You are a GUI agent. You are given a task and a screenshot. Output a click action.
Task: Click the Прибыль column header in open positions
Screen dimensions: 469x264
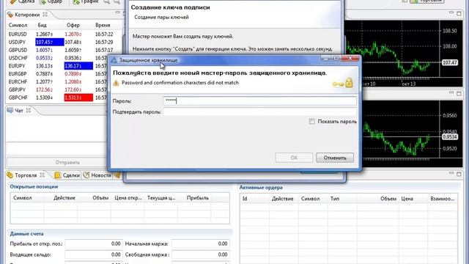[x=197, y=198]
